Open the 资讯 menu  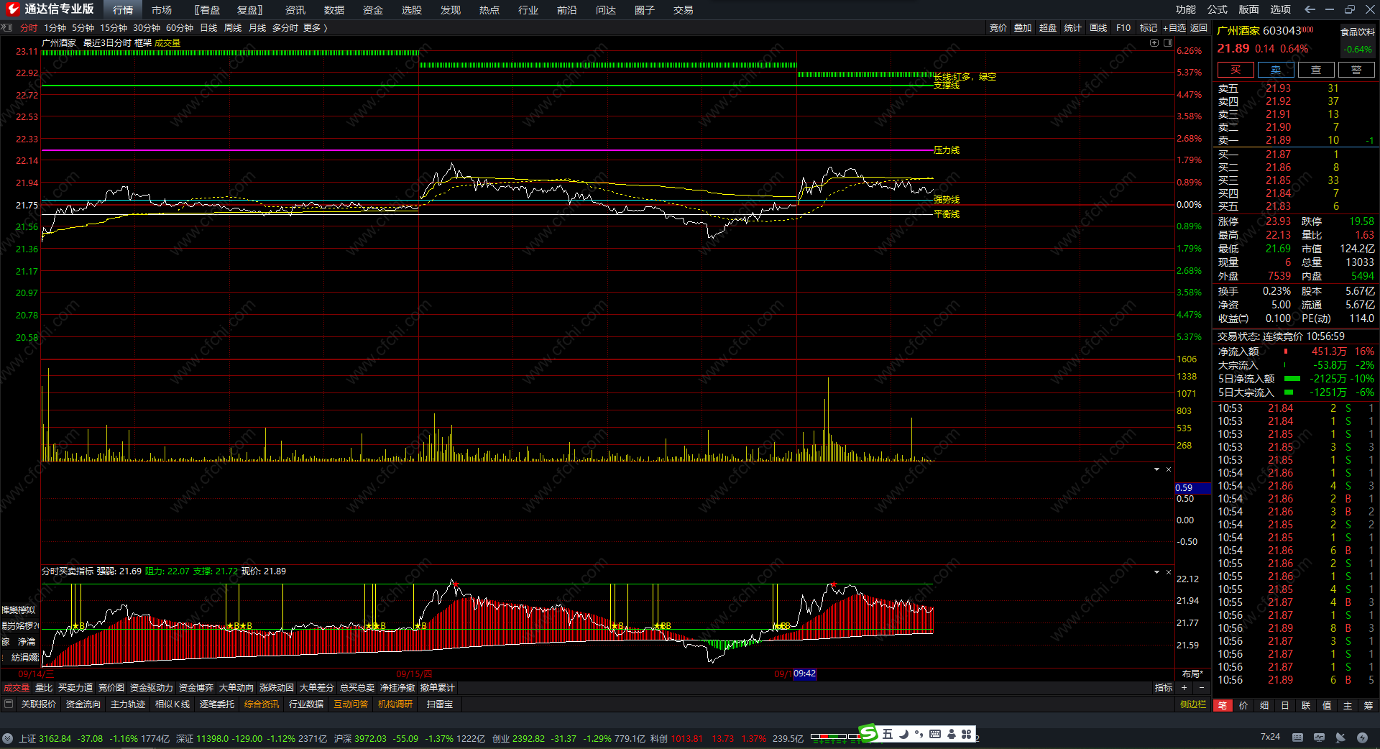point(295,10)
